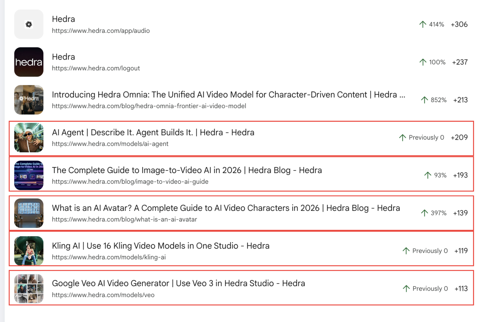Viewport: 477px width, 322px height.
Task: Select the +209 change value
Action: pyautogui.click(x=459, y=137)
